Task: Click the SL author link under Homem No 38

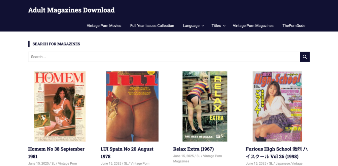Action: 53,164
